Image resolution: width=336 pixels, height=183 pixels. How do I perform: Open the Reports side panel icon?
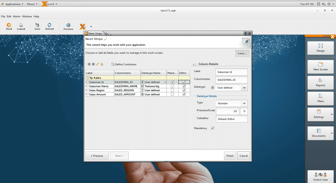320,81
